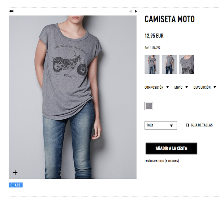Click the back arrow icon
The width and height of the screenshot is (220, 199).
coord(11,11)
